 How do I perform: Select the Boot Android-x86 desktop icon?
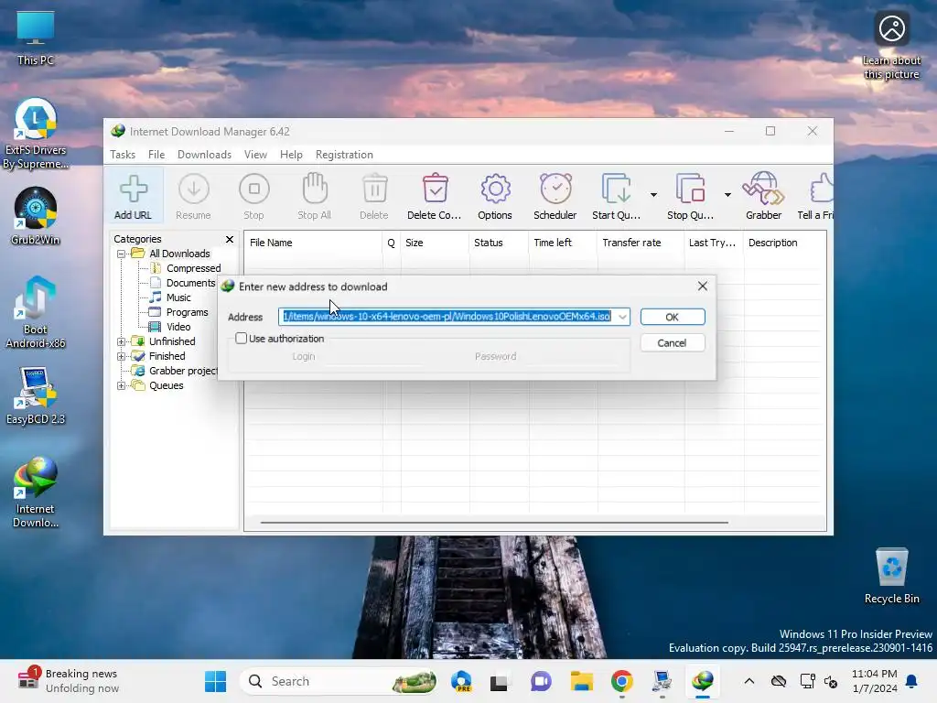pyautogui.click(x=36, y=313)
